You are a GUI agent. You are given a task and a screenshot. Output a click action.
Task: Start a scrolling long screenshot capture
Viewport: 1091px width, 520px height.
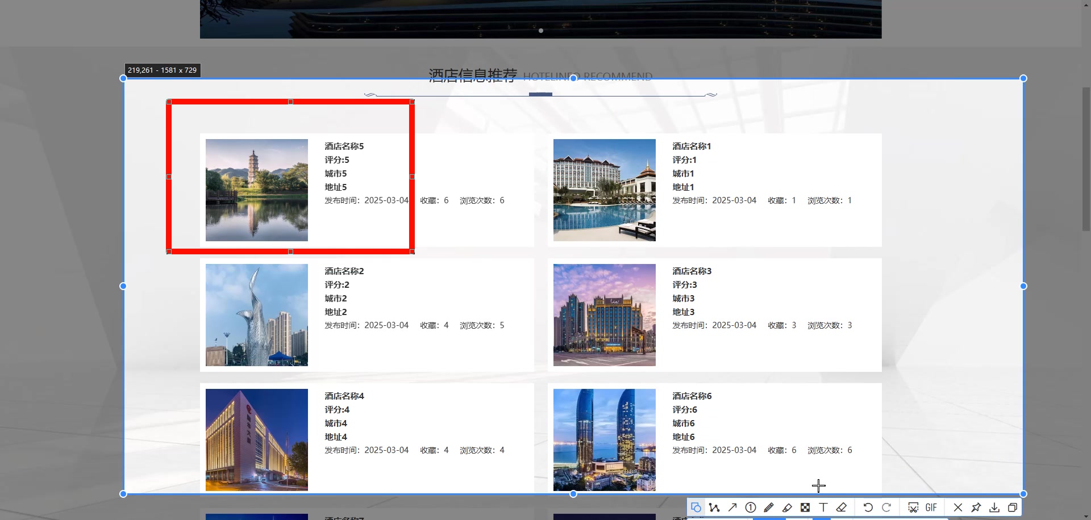click(913, 508)
